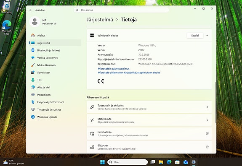Open Laitehallinta device manager
The height and width of the screenshot is (166, 242).
click(149, 134)
